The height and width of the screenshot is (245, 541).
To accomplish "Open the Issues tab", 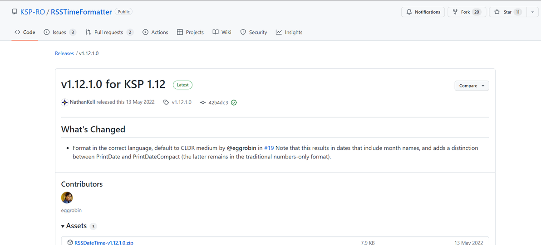I will click(60, 32).
